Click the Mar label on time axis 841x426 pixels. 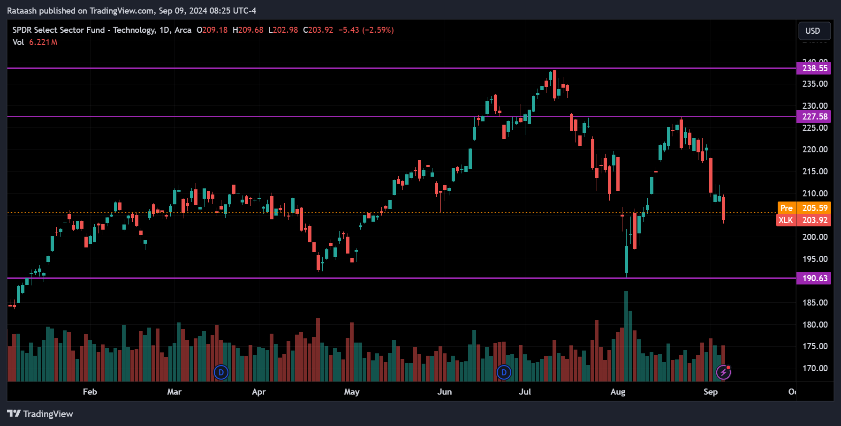174,392
